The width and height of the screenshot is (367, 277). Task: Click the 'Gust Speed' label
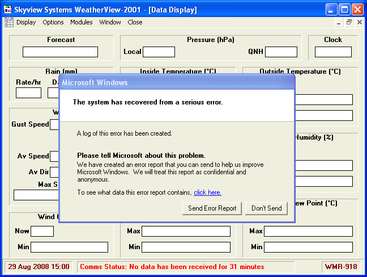point(30,124)
